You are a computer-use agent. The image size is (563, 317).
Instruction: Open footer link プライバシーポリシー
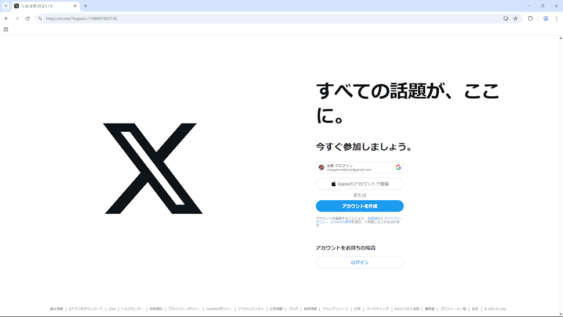click(184, 309)
